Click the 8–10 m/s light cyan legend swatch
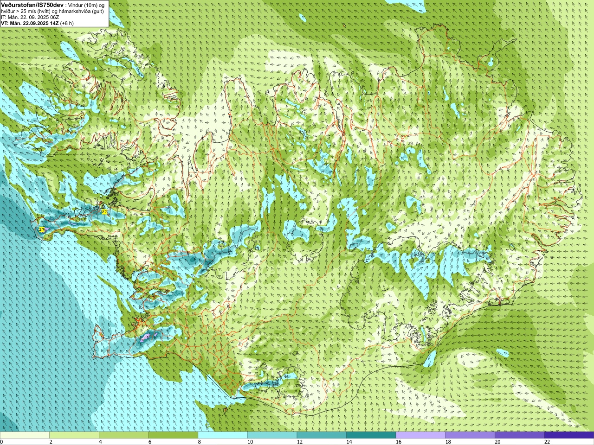This screenshot has height=445, width=594. (223, 435)
